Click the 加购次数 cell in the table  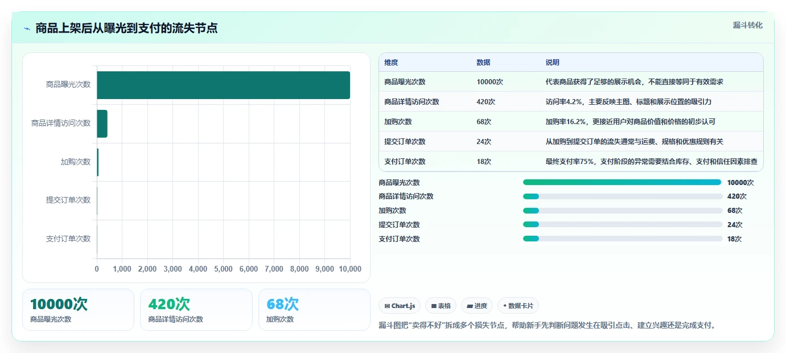(398, 122)
